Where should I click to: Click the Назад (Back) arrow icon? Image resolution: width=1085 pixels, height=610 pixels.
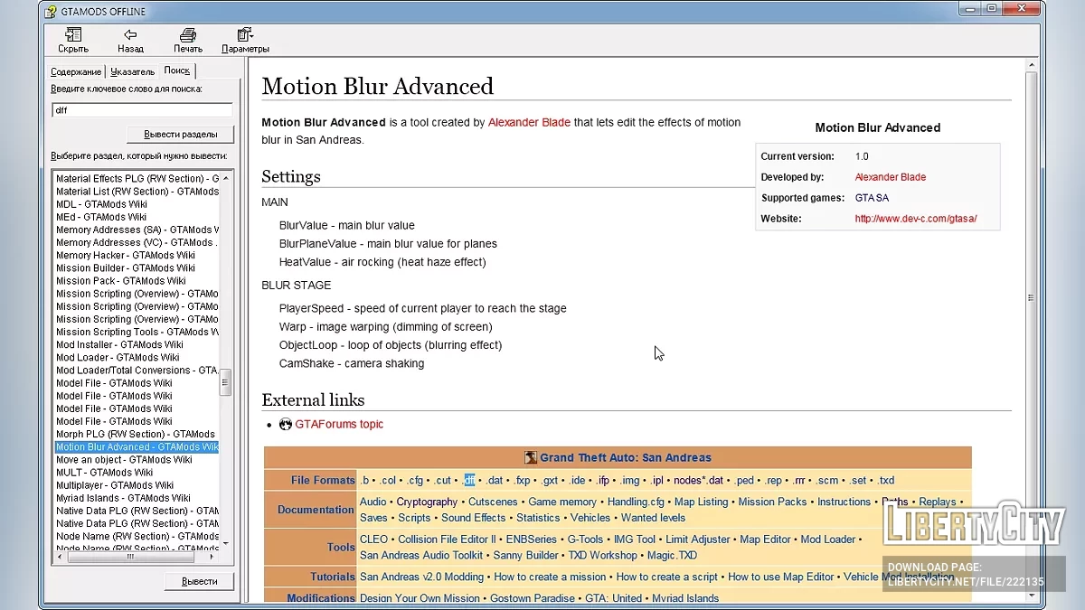click(130, 35)
